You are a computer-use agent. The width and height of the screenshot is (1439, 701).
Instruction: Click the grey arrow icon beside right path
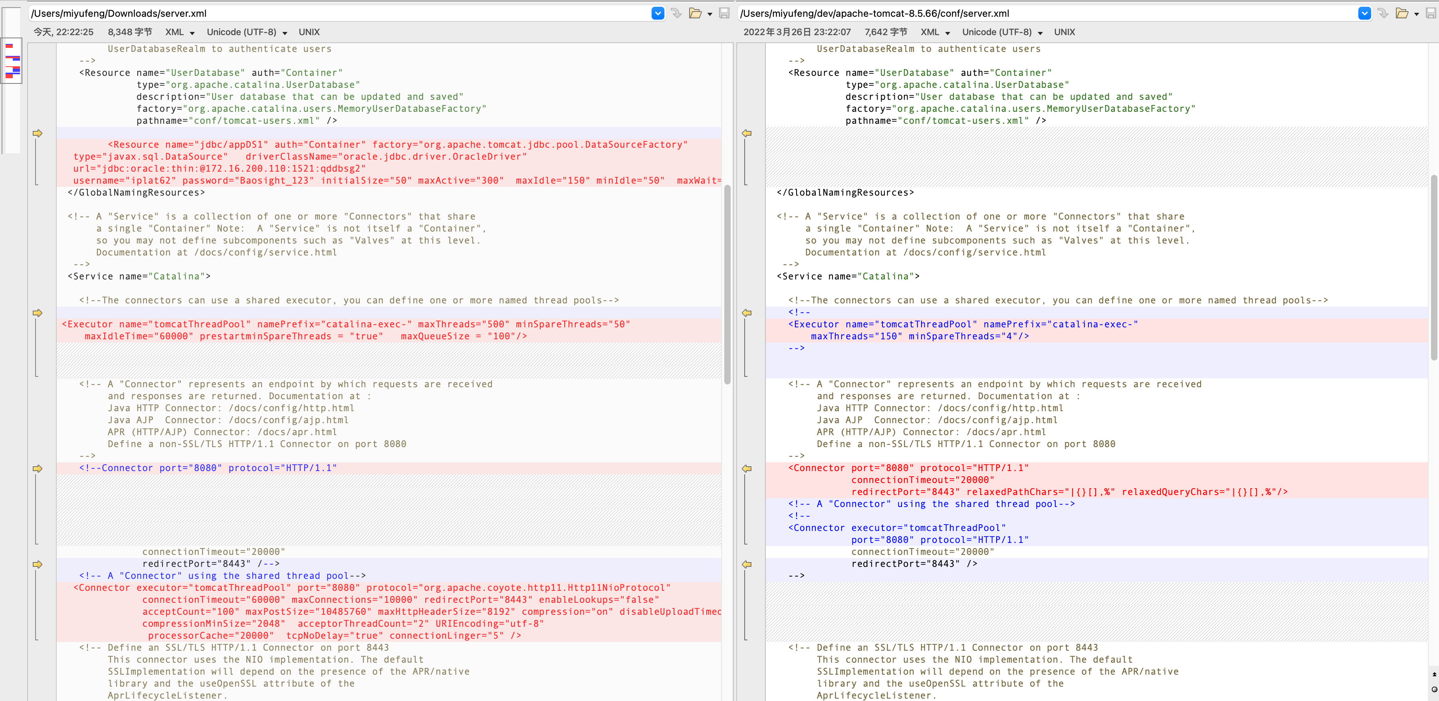pyautogui.click(x=1383, y=13)
